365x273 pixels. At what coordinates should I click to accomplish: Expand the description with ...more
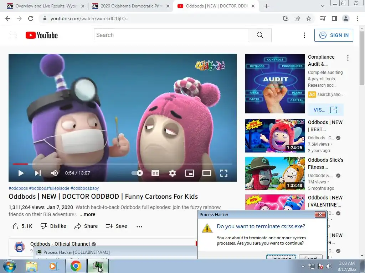coord(87,214)
